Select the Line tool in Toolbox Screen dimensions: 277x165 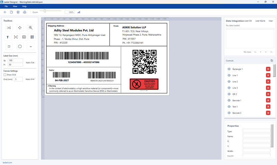click(x=31, y=46)
